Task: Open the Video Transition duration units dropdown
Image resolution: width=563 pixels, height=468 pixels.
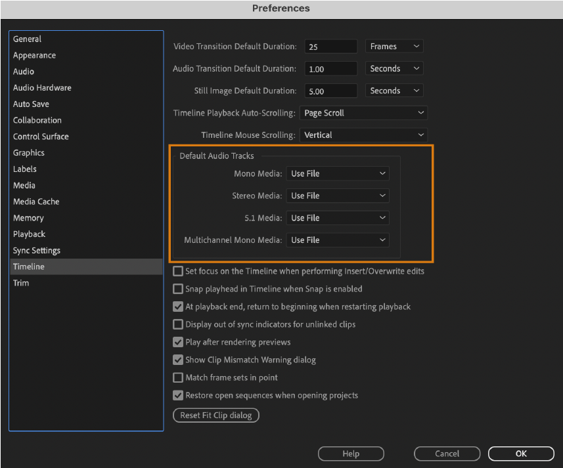Action: [394, 46]
